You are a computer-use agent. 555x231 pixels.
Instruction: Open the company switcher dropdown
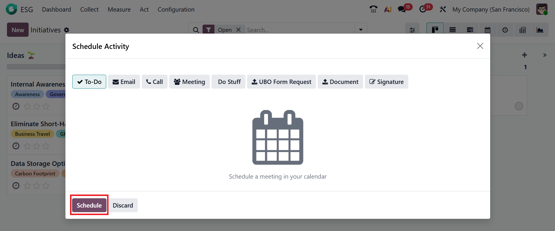click(491, 9)
